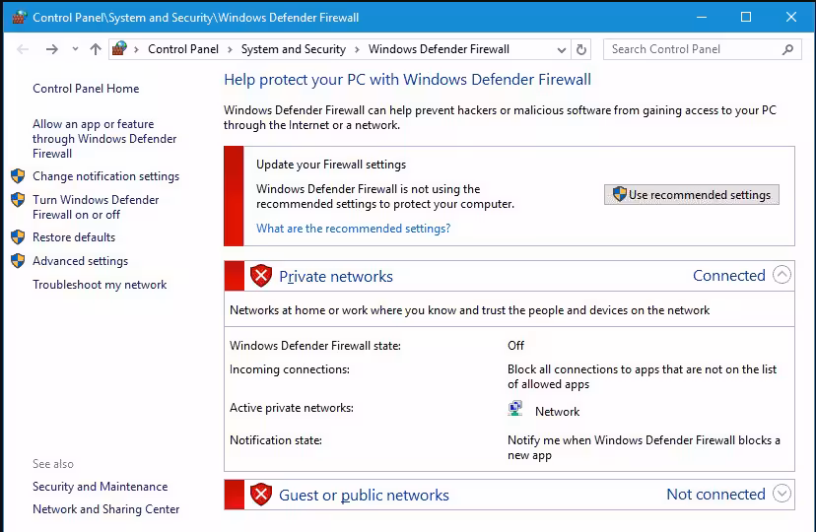Viewport: 816px width, 532px height.
Task: Click the Search Control Panel field
Action: tap(690, 49)
